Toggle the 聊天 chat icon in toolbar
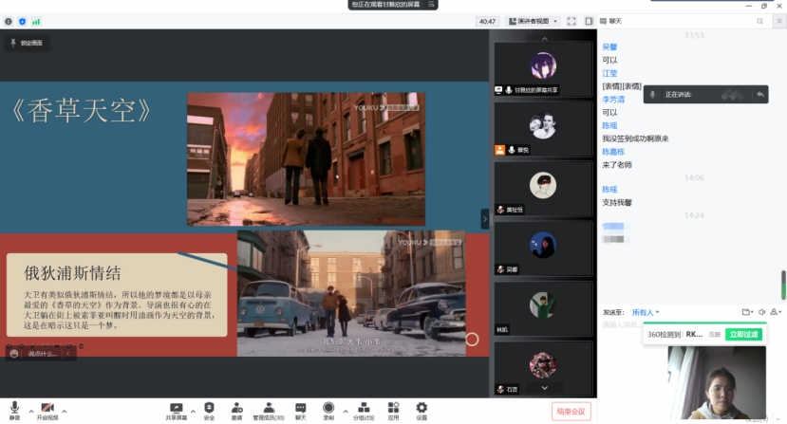 tap(300, 411)
